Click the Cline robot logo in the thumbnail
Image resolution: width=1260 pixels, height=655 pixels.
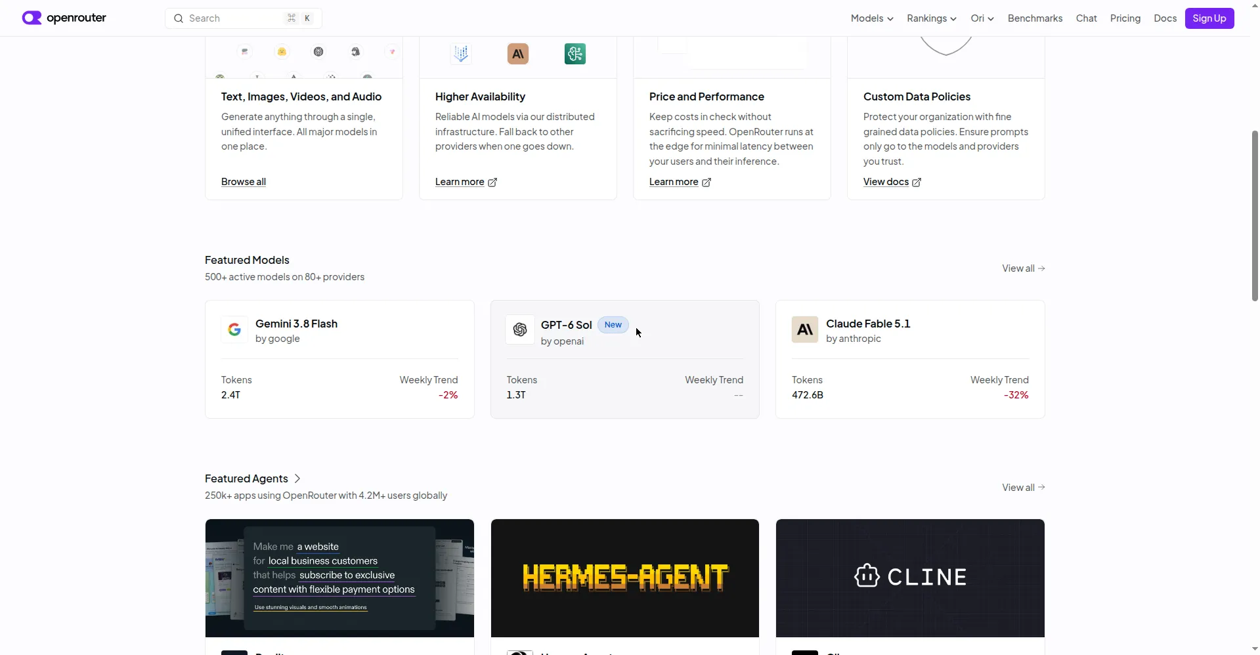point(867,576)
